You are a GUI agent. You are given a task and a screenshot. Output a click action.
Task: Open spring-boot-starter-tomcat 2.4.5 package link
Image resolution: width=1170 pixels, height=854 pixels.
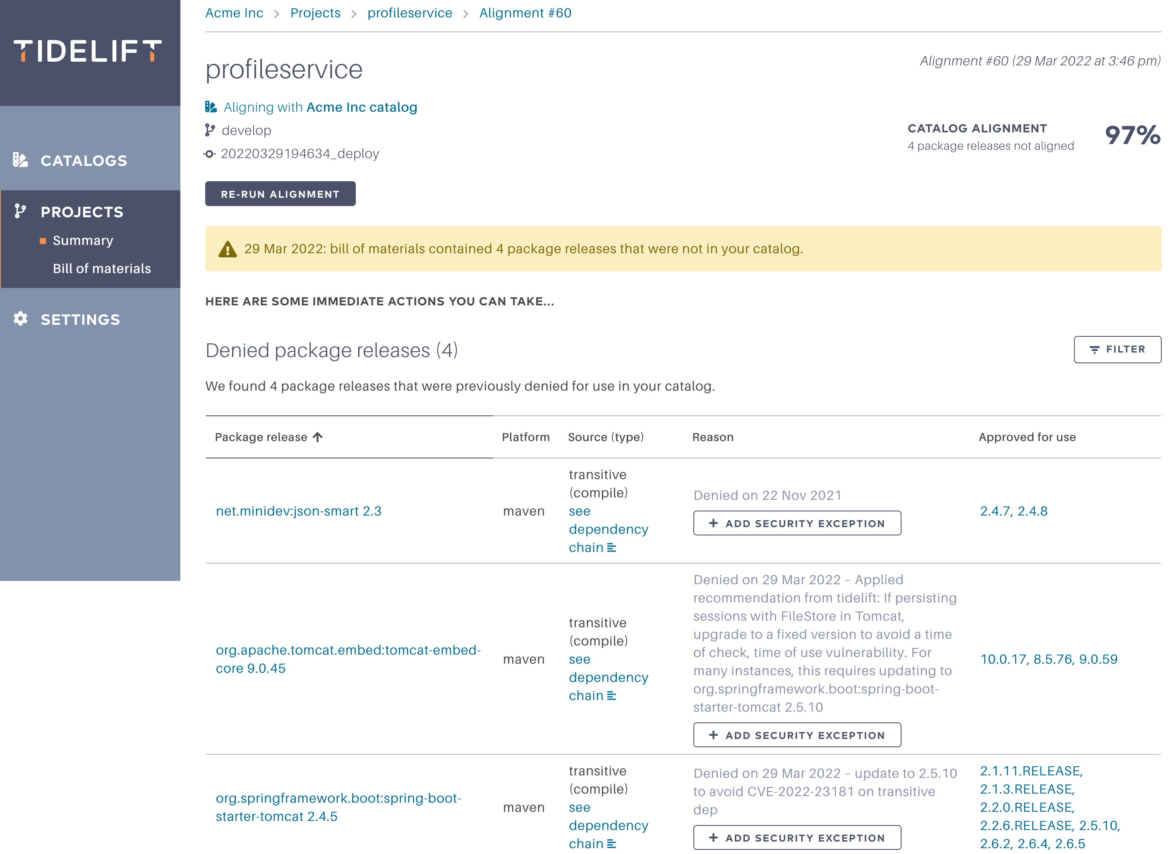(x=338, y=807)
